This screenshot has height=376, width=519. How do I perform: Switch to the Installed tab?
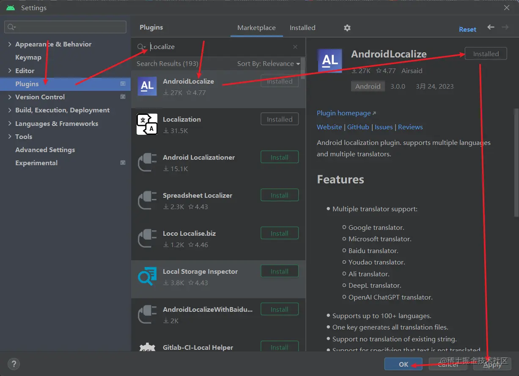(x=302, y=28)
